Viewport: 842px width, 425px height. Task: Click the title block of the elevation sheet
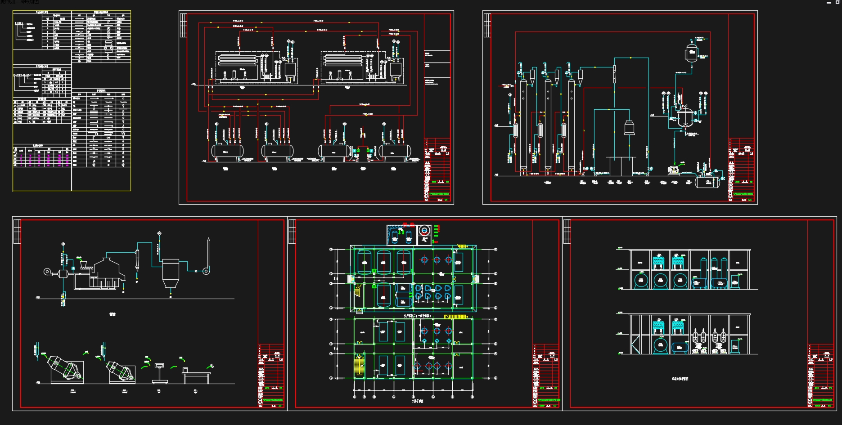click(x=820, y=376)
